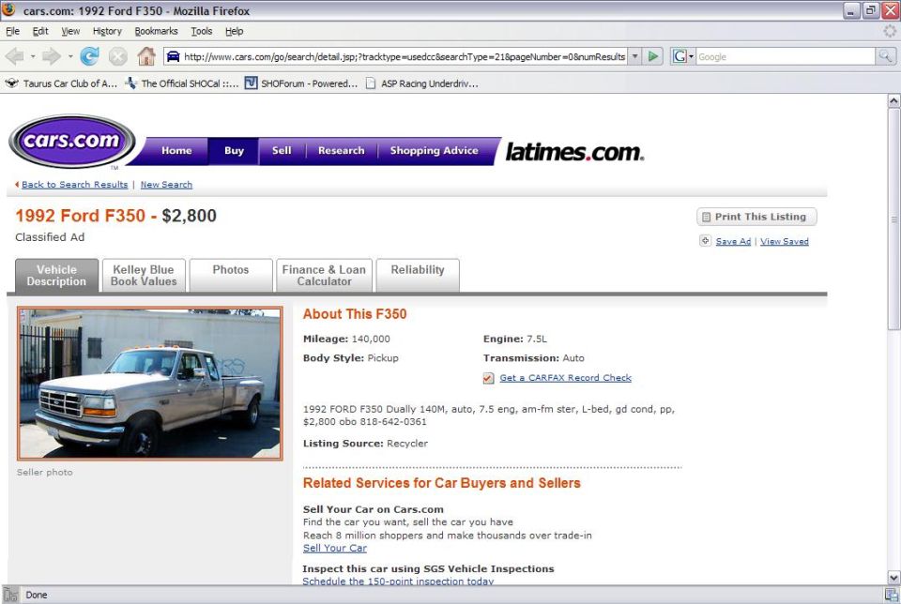Select the Research navigation tab
Screen dimensions: 901x604
pyautogui.click(x=342, y=150)
